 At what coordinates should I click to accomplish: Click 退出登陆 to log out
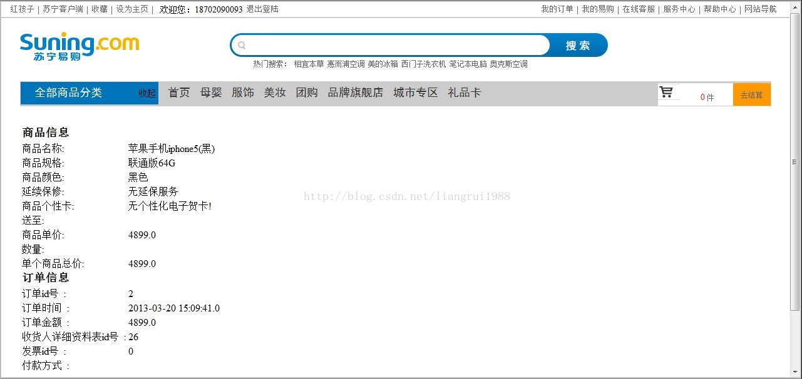pos(262,9)
